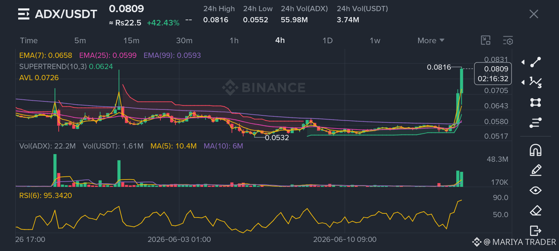Click the 24h Vol(ADX) value
Image resolution: width=559 pixels, height=251 pixels.
coord(294,20)
